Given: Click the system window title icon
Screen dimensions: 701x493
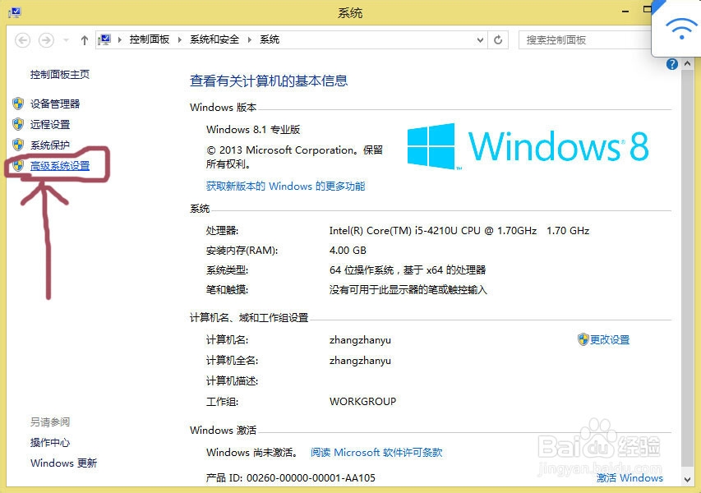Looking at the screenshot, I should click(14, 12).
